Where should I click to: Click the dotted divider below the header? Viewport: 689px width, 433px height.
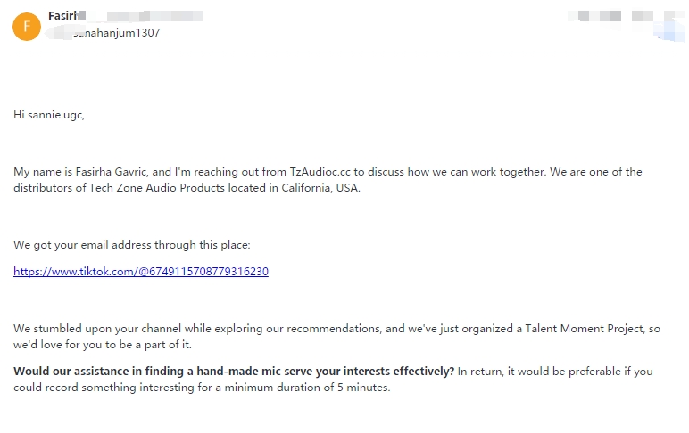[x=344, y=53]
